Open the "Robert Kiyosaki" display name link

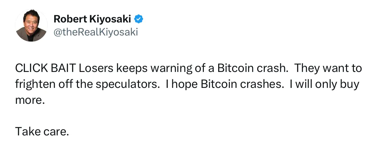pos(92,19)
